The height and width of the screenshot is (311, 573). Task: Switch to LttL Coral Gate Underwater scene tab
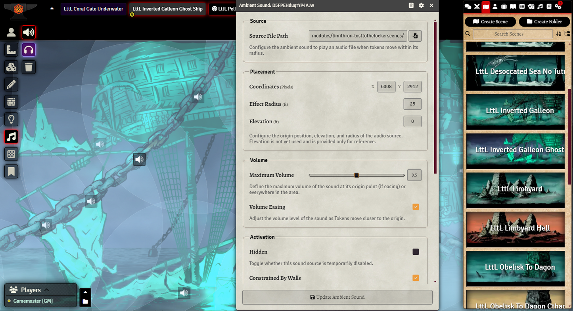tap(93, 9)
